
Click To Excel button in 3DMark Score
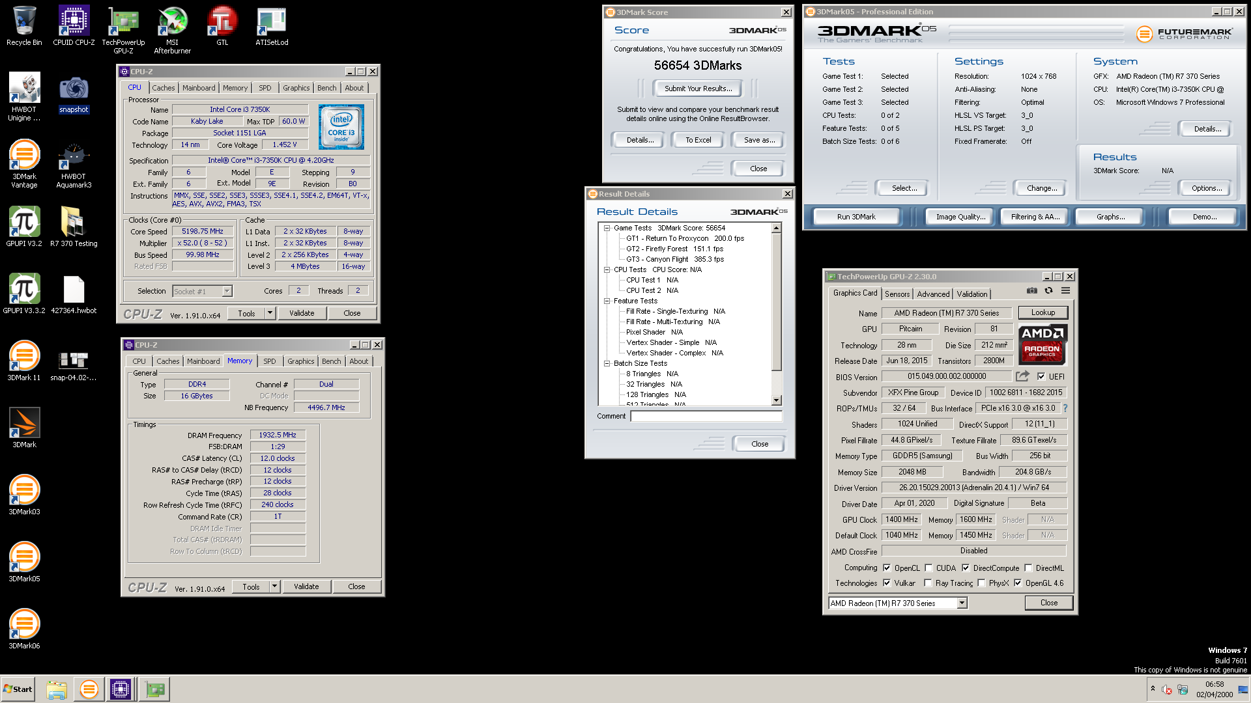(698, 140)
